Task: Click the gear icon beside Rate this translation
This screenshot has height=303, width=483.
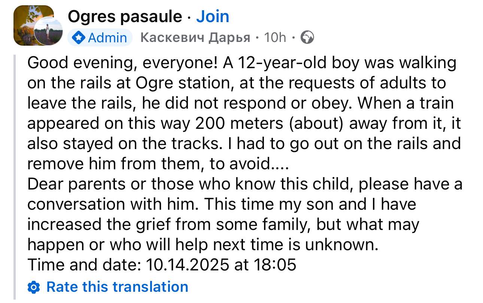Action: point(34,287)
